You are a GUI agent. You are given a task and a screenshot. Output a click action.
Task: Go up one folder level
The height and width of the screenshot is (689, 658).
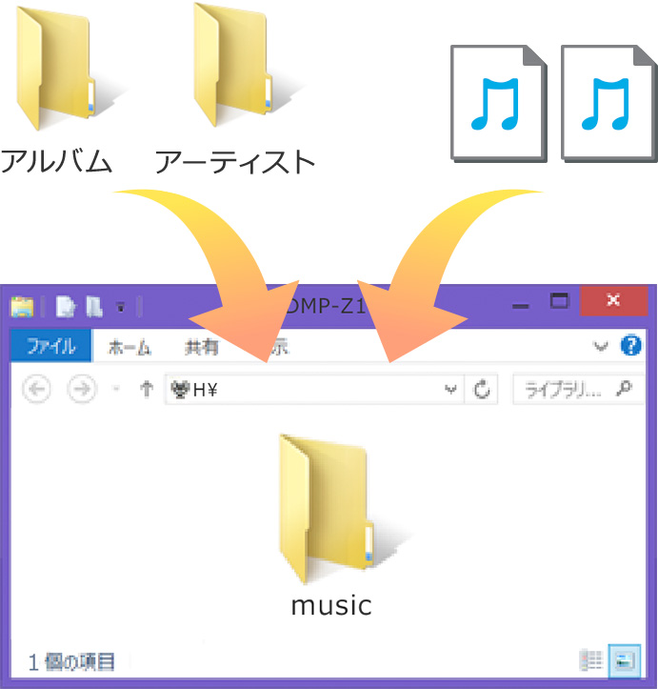146,390
